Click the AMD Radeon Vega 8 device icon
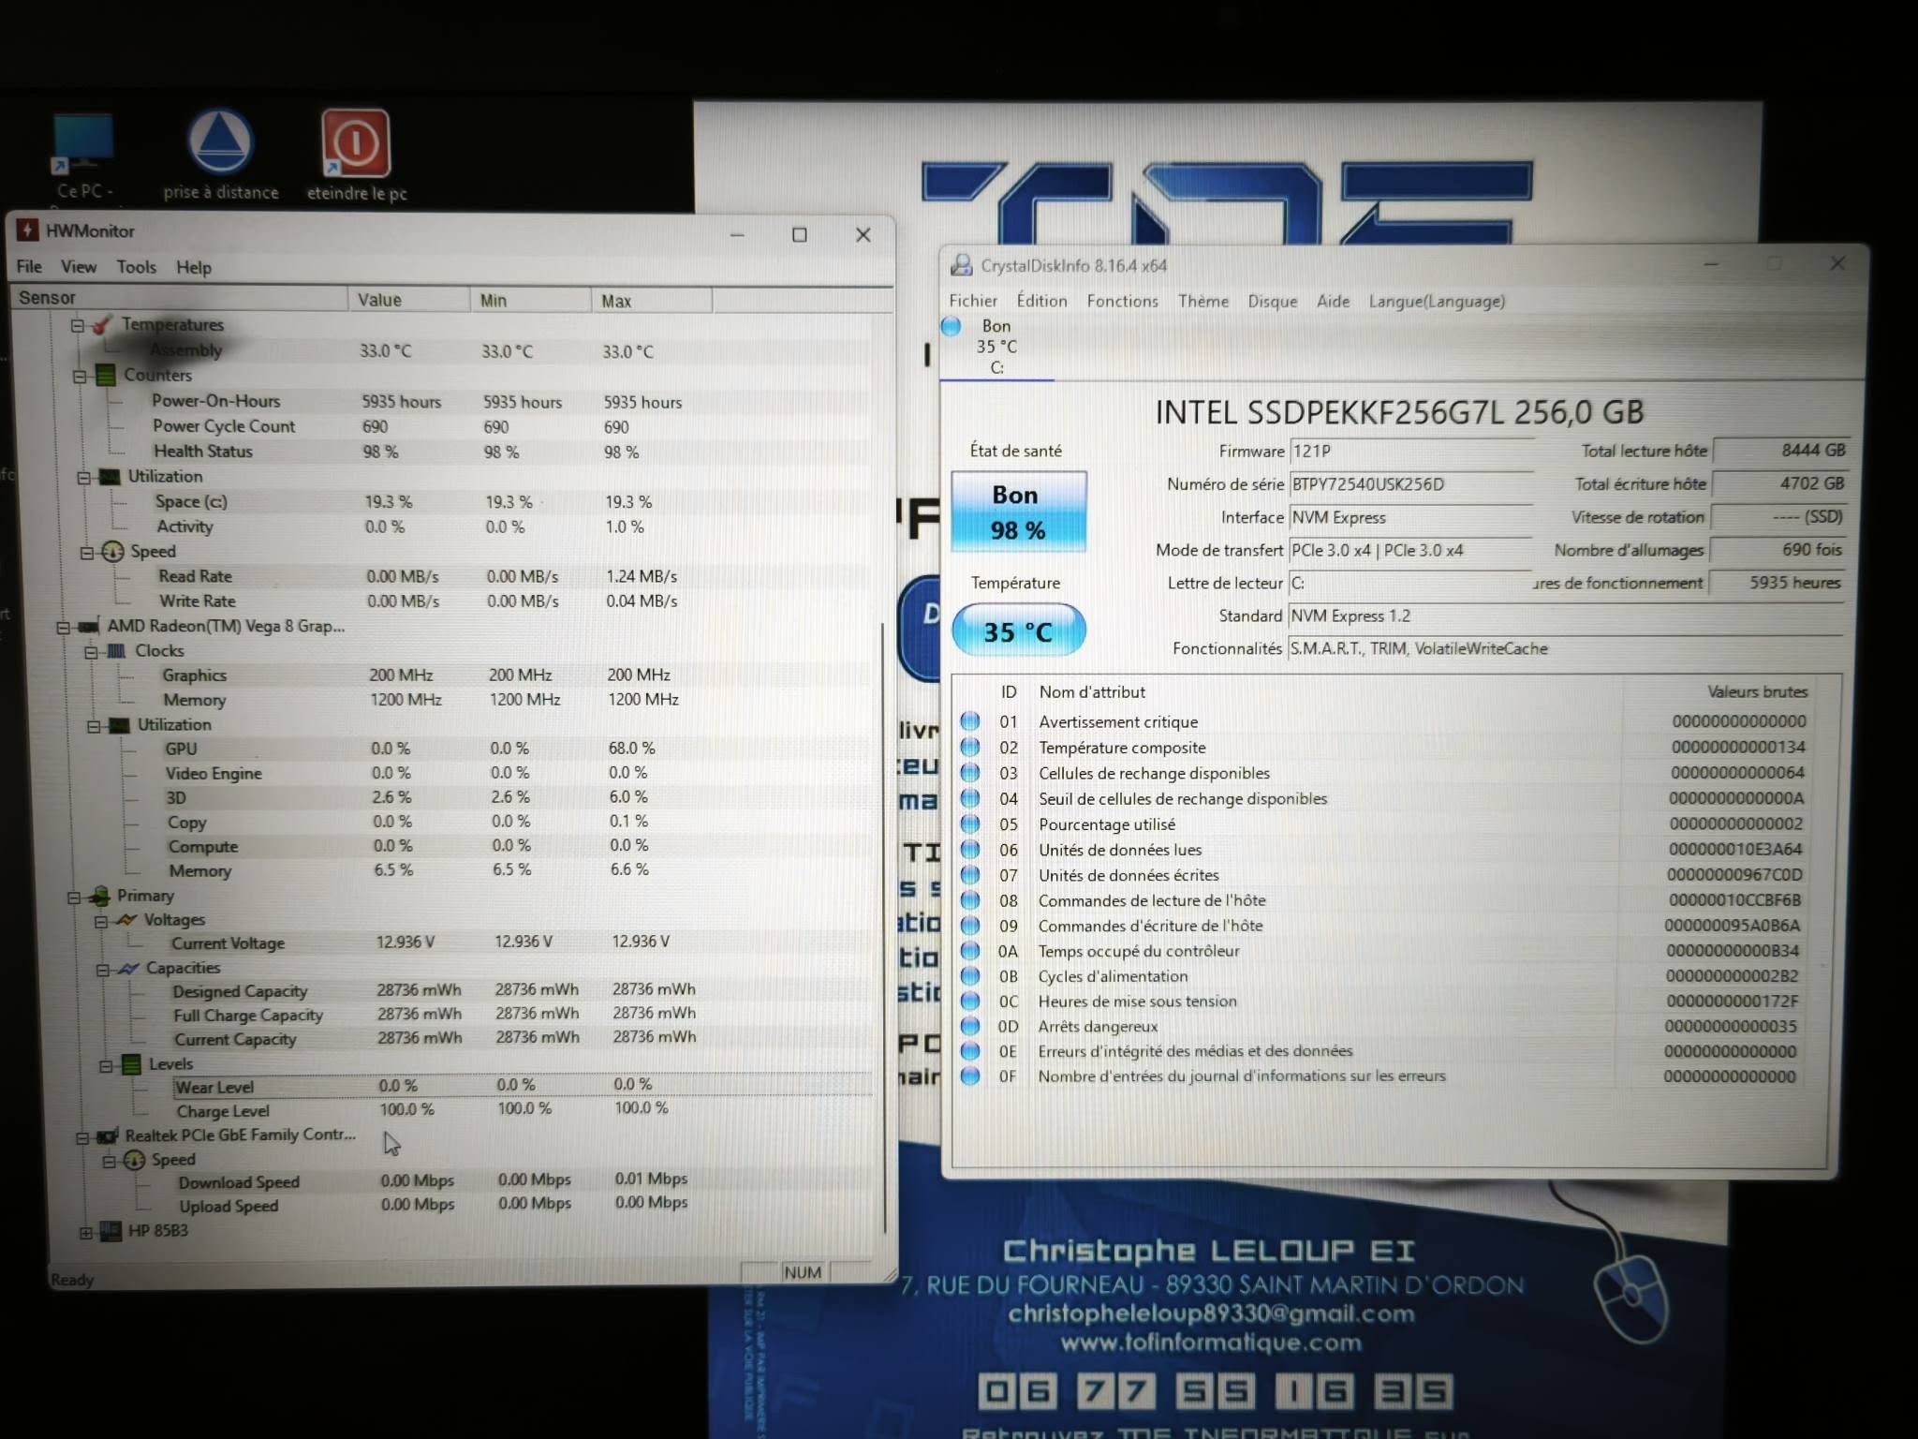 89,626
